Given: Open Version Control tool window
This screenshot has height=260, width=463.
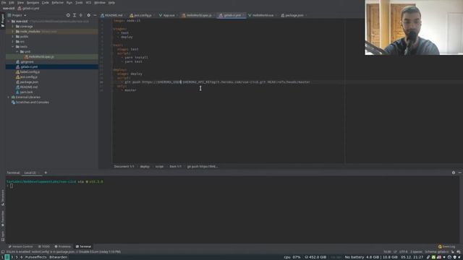Looking at the screenshot, I should 21,246.
